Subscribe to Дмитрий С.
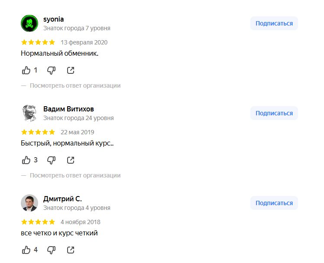324x263 pixels. 274,203
